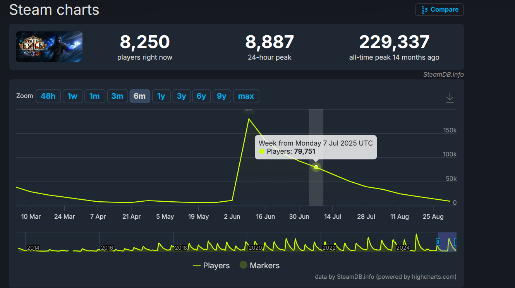Click the 'Zoom' label beside range buttons
Viewport: 515px width, 288px height.
pos(25,96)
